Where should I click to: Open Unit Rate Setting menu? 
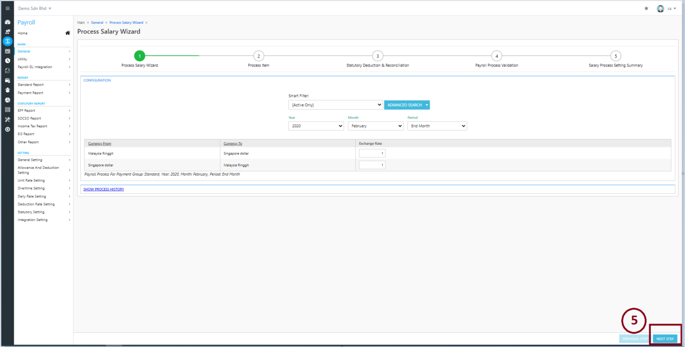tap(44, 180)
